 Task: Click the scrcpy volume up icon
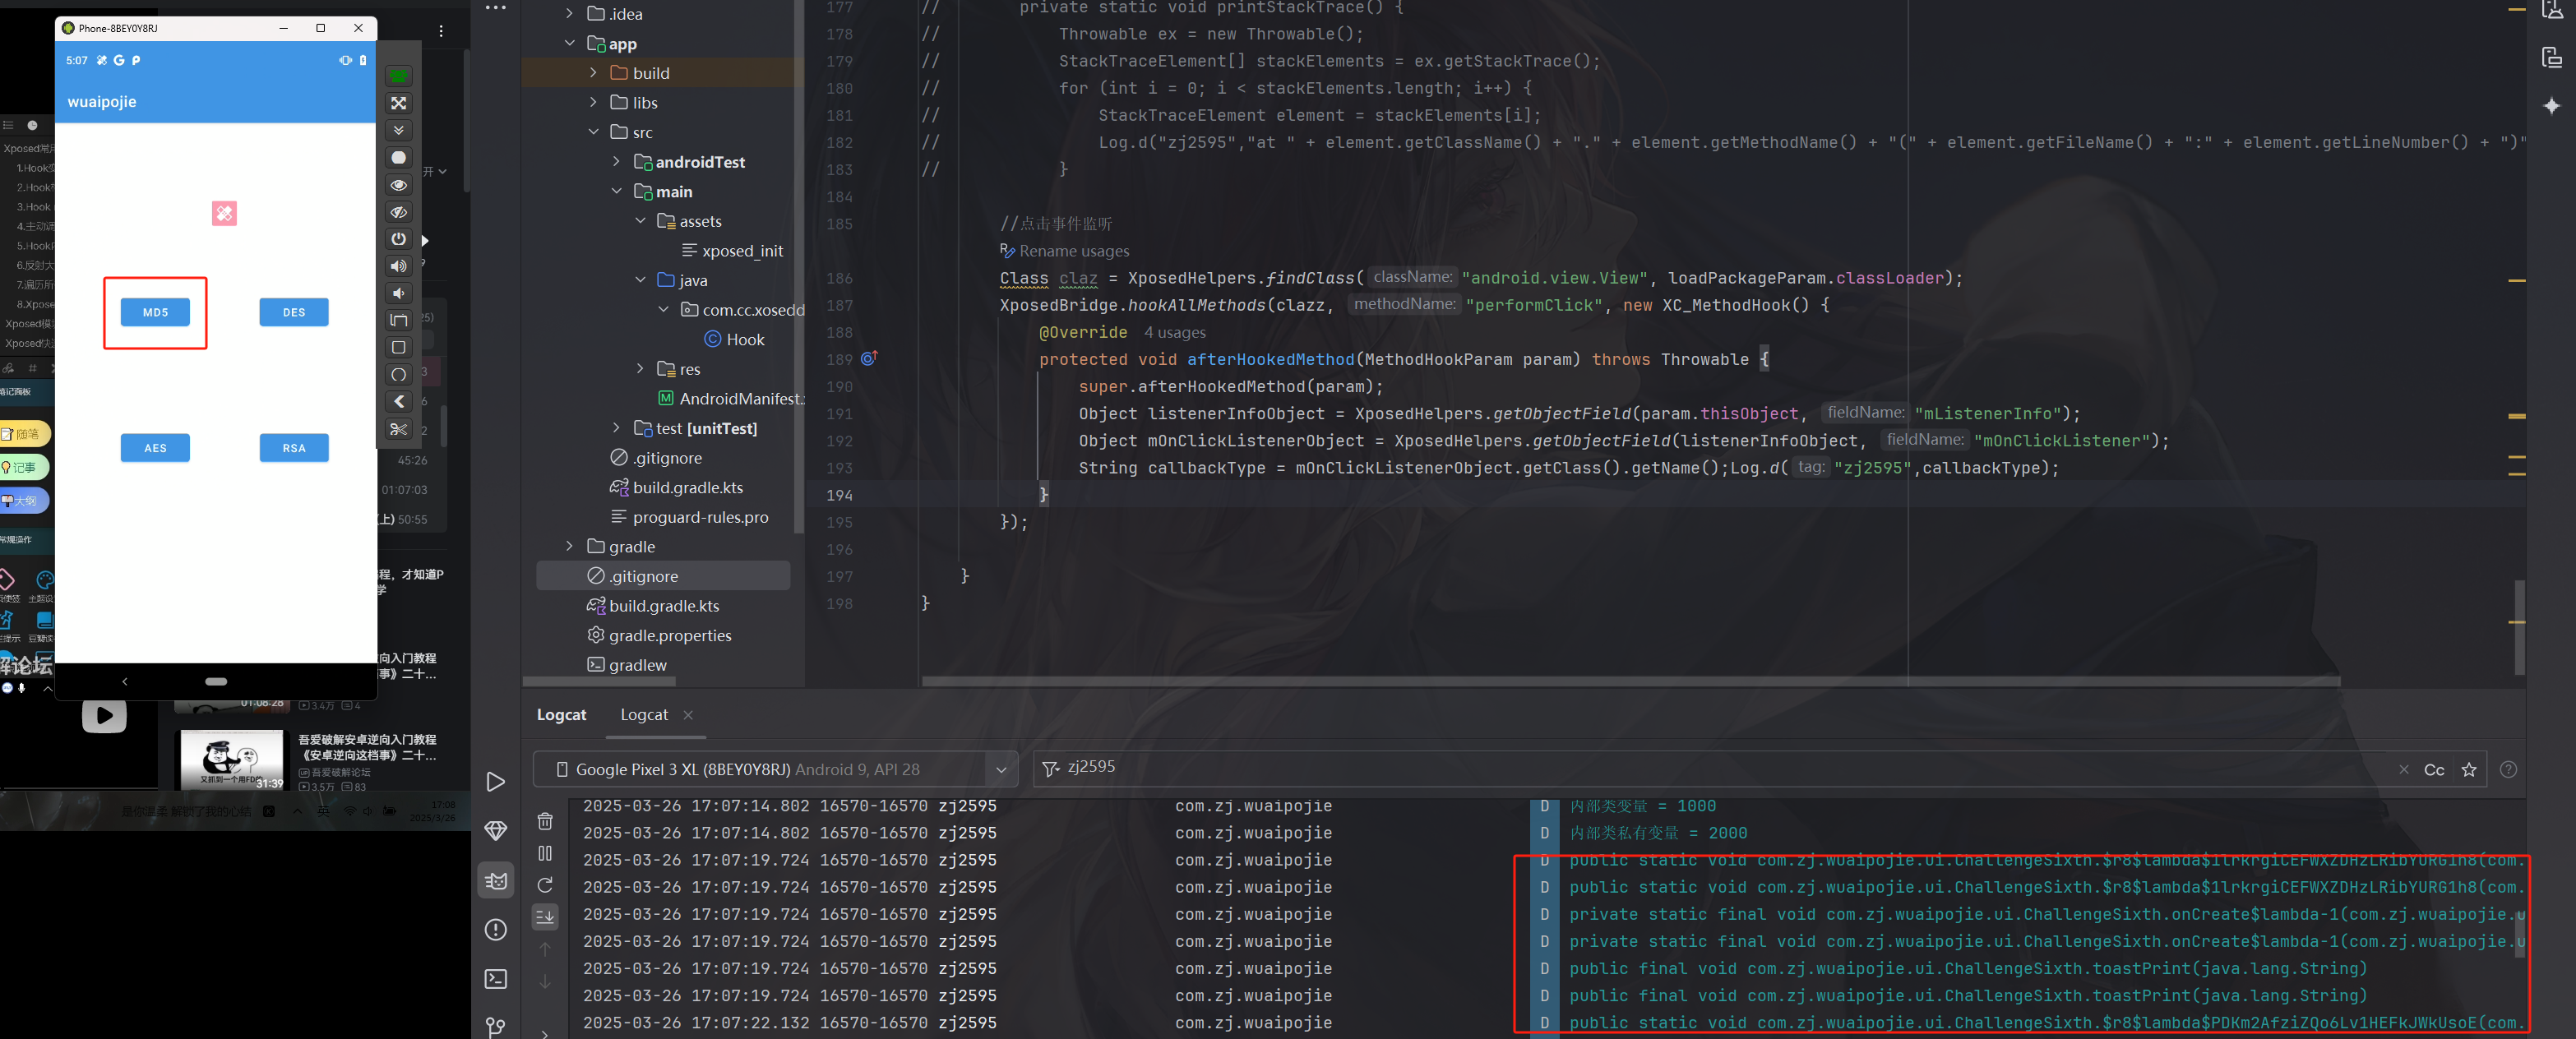(x=398, y=266)
